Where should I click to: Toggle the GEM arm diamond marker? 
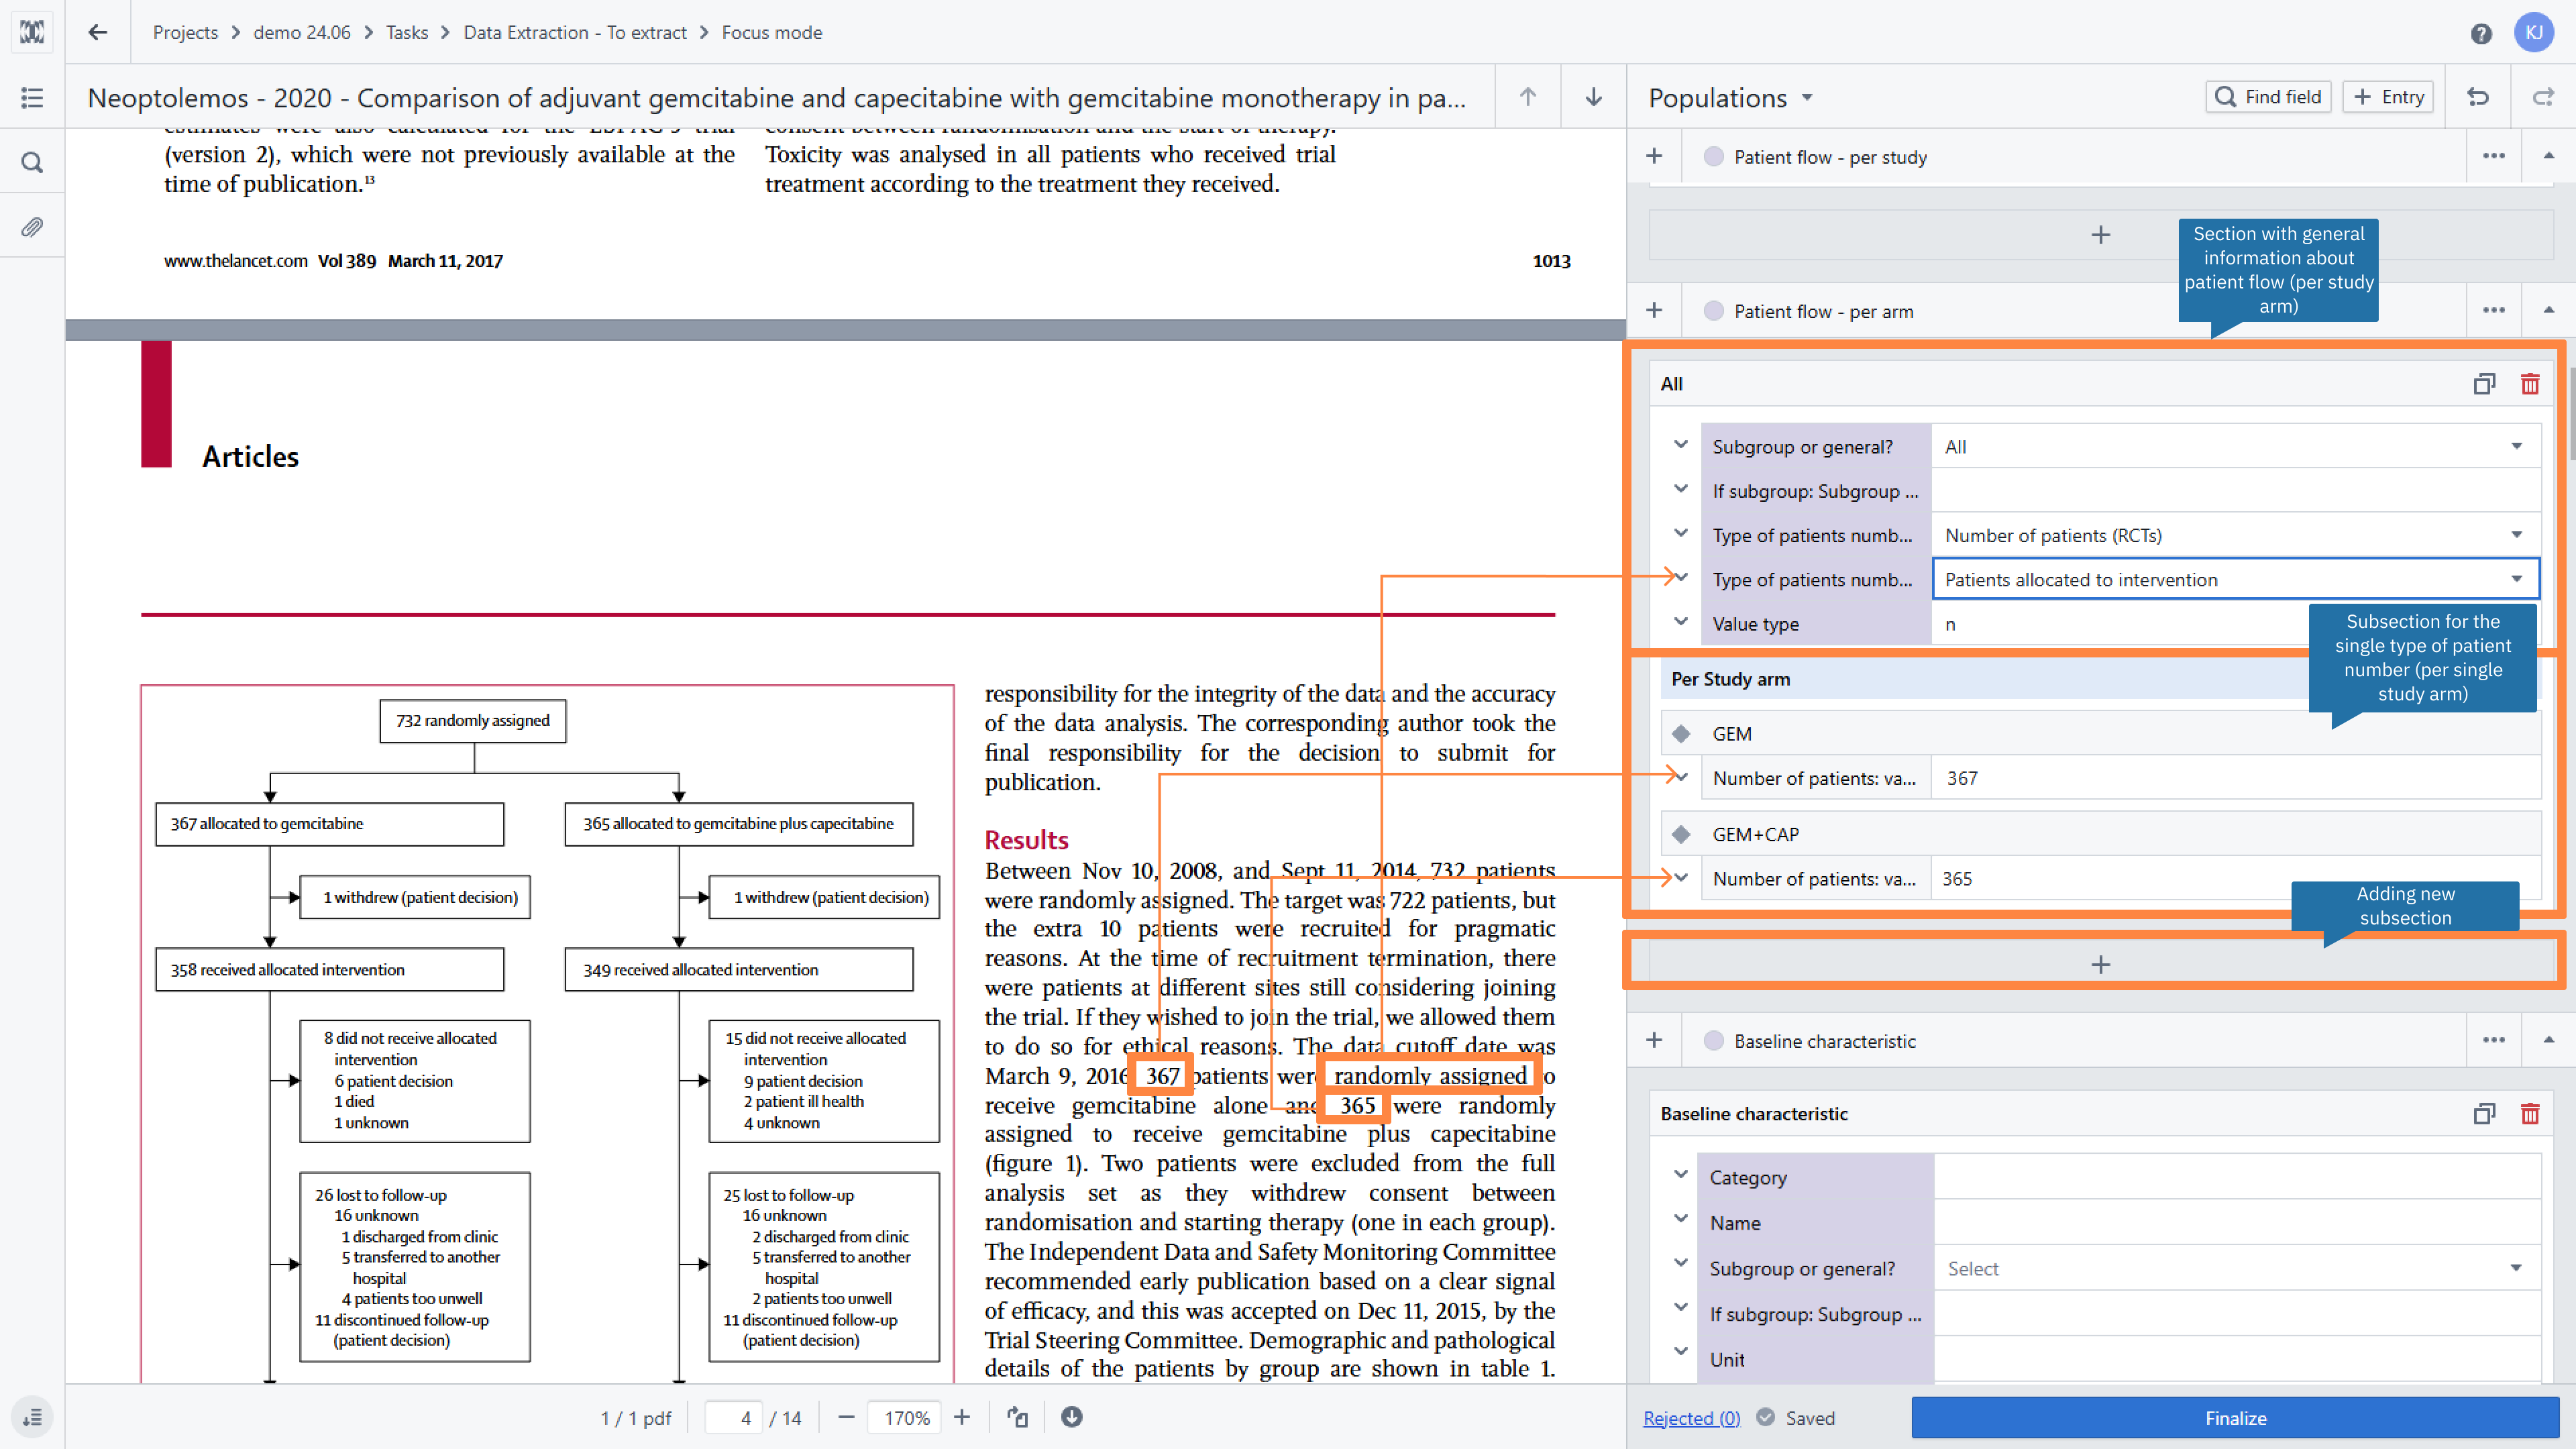point(1681,734)
